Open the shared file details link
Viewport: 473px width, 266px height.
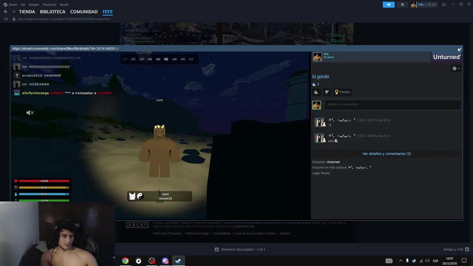click(65, 48)
